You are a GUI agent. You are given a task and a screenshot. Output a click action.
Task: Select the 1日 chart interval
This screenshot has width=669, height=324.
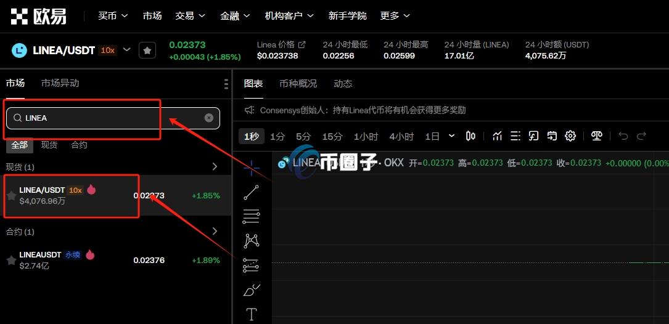pyautogui.click(x=432, y=136)
